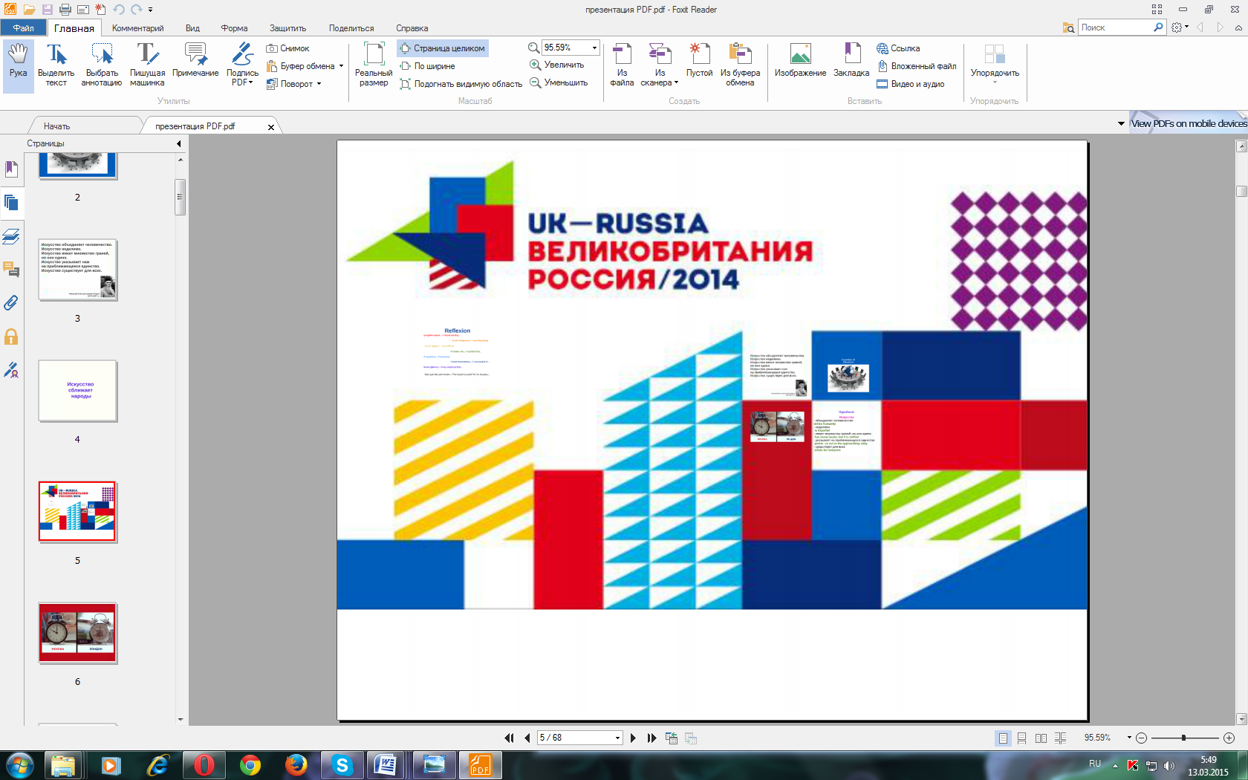Create PDF from scanner (Из сканера)
Viewport: 1248px width, 780px height.
[x=660, y=65]
